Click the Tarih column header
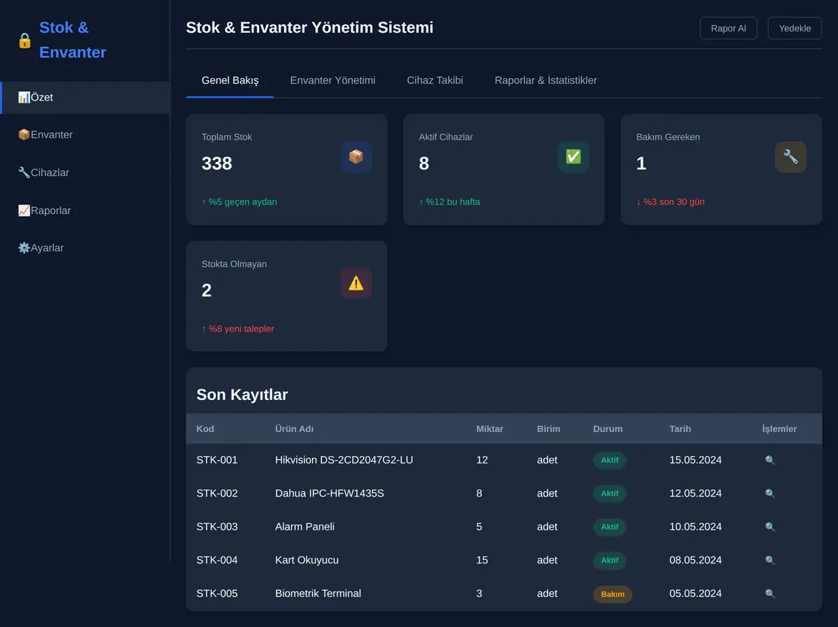This screenshot has width=838, height=627. pos(680,429)
